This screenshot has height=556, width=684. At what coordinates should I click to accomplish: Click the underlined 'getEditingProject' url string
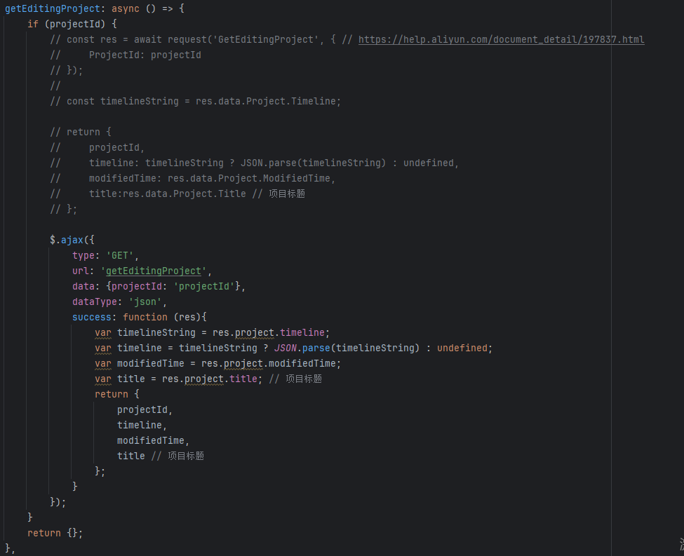pyautogui.click(x=154, y=271)
